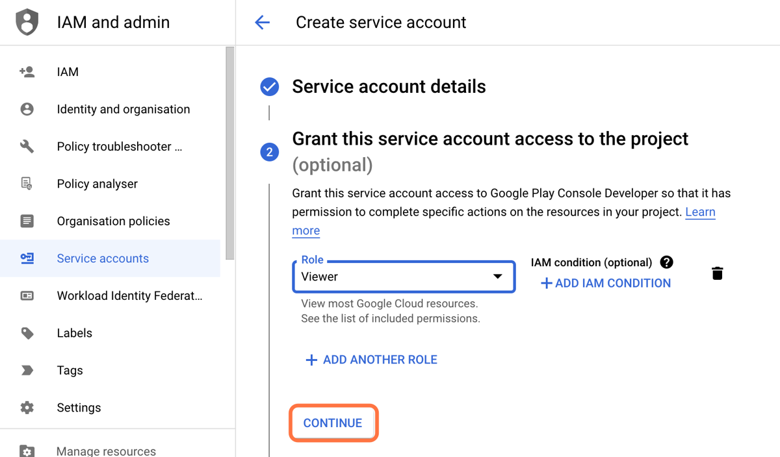Delete the Viewer role with trash icon

click(717, 273)
